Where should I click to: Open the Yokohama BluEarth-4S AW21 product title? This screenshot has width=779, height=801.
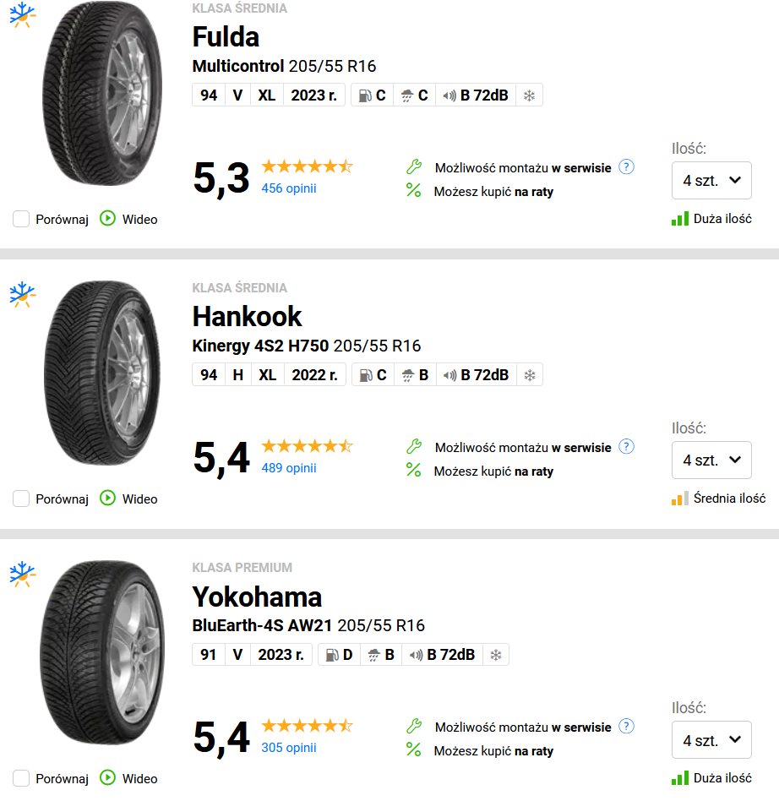pos(308,625)
